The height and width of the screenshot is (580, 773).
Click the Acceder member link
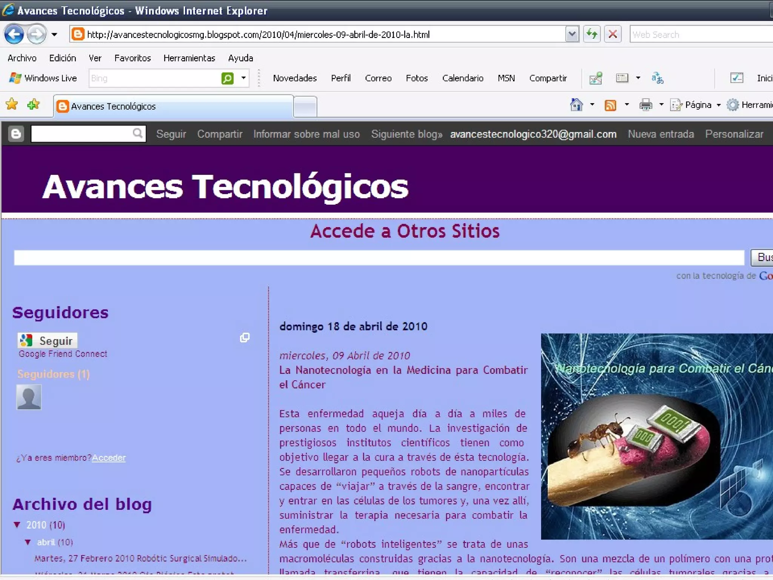109,458
